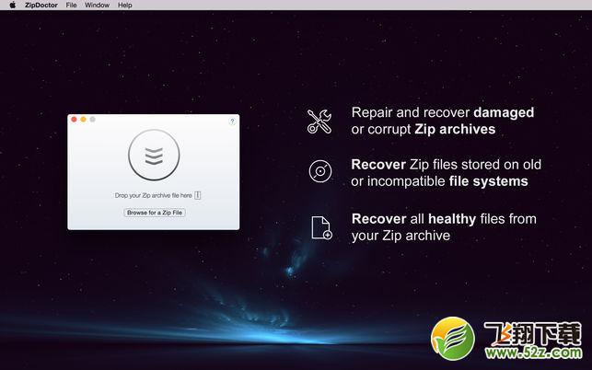592x370 pixels.
Task: Click 'Recover all healthy files from' text
Action: [444, 219]
